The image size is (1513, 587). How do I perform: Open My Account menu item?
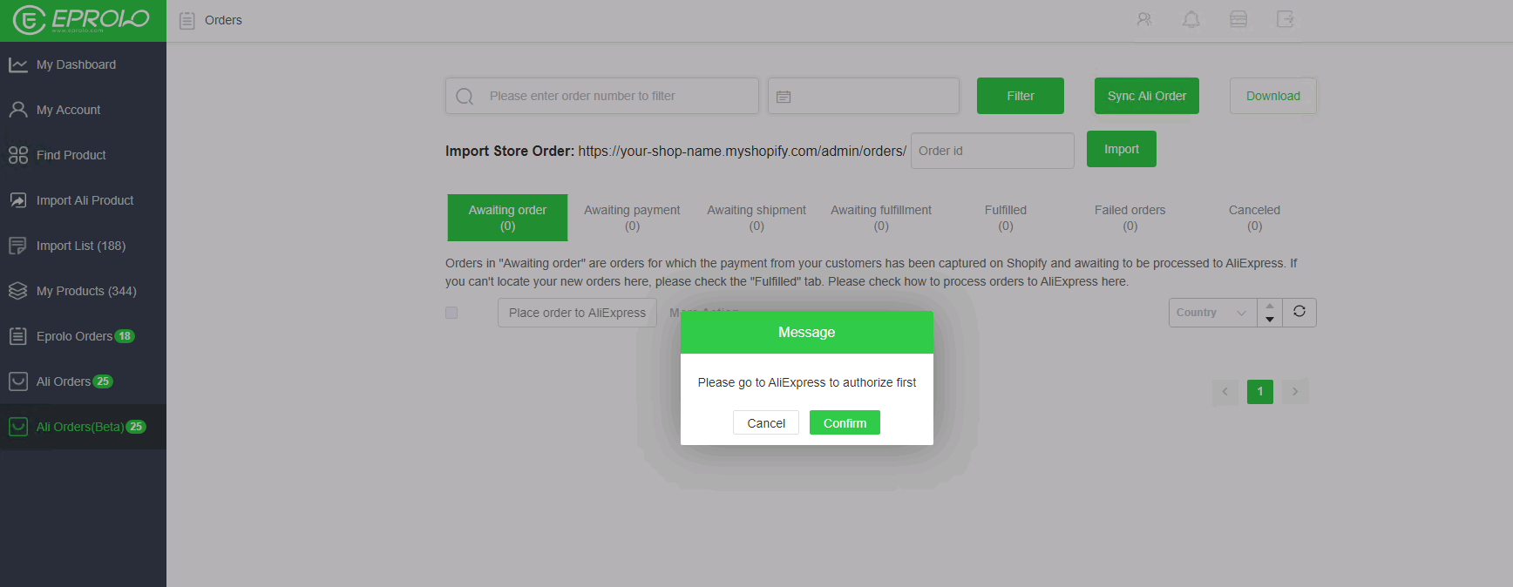[83, 110]
